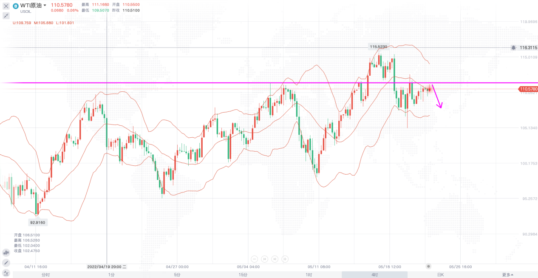Click the 116.3115 alert price label
The image size is (538, 278).
click(529, 48)
